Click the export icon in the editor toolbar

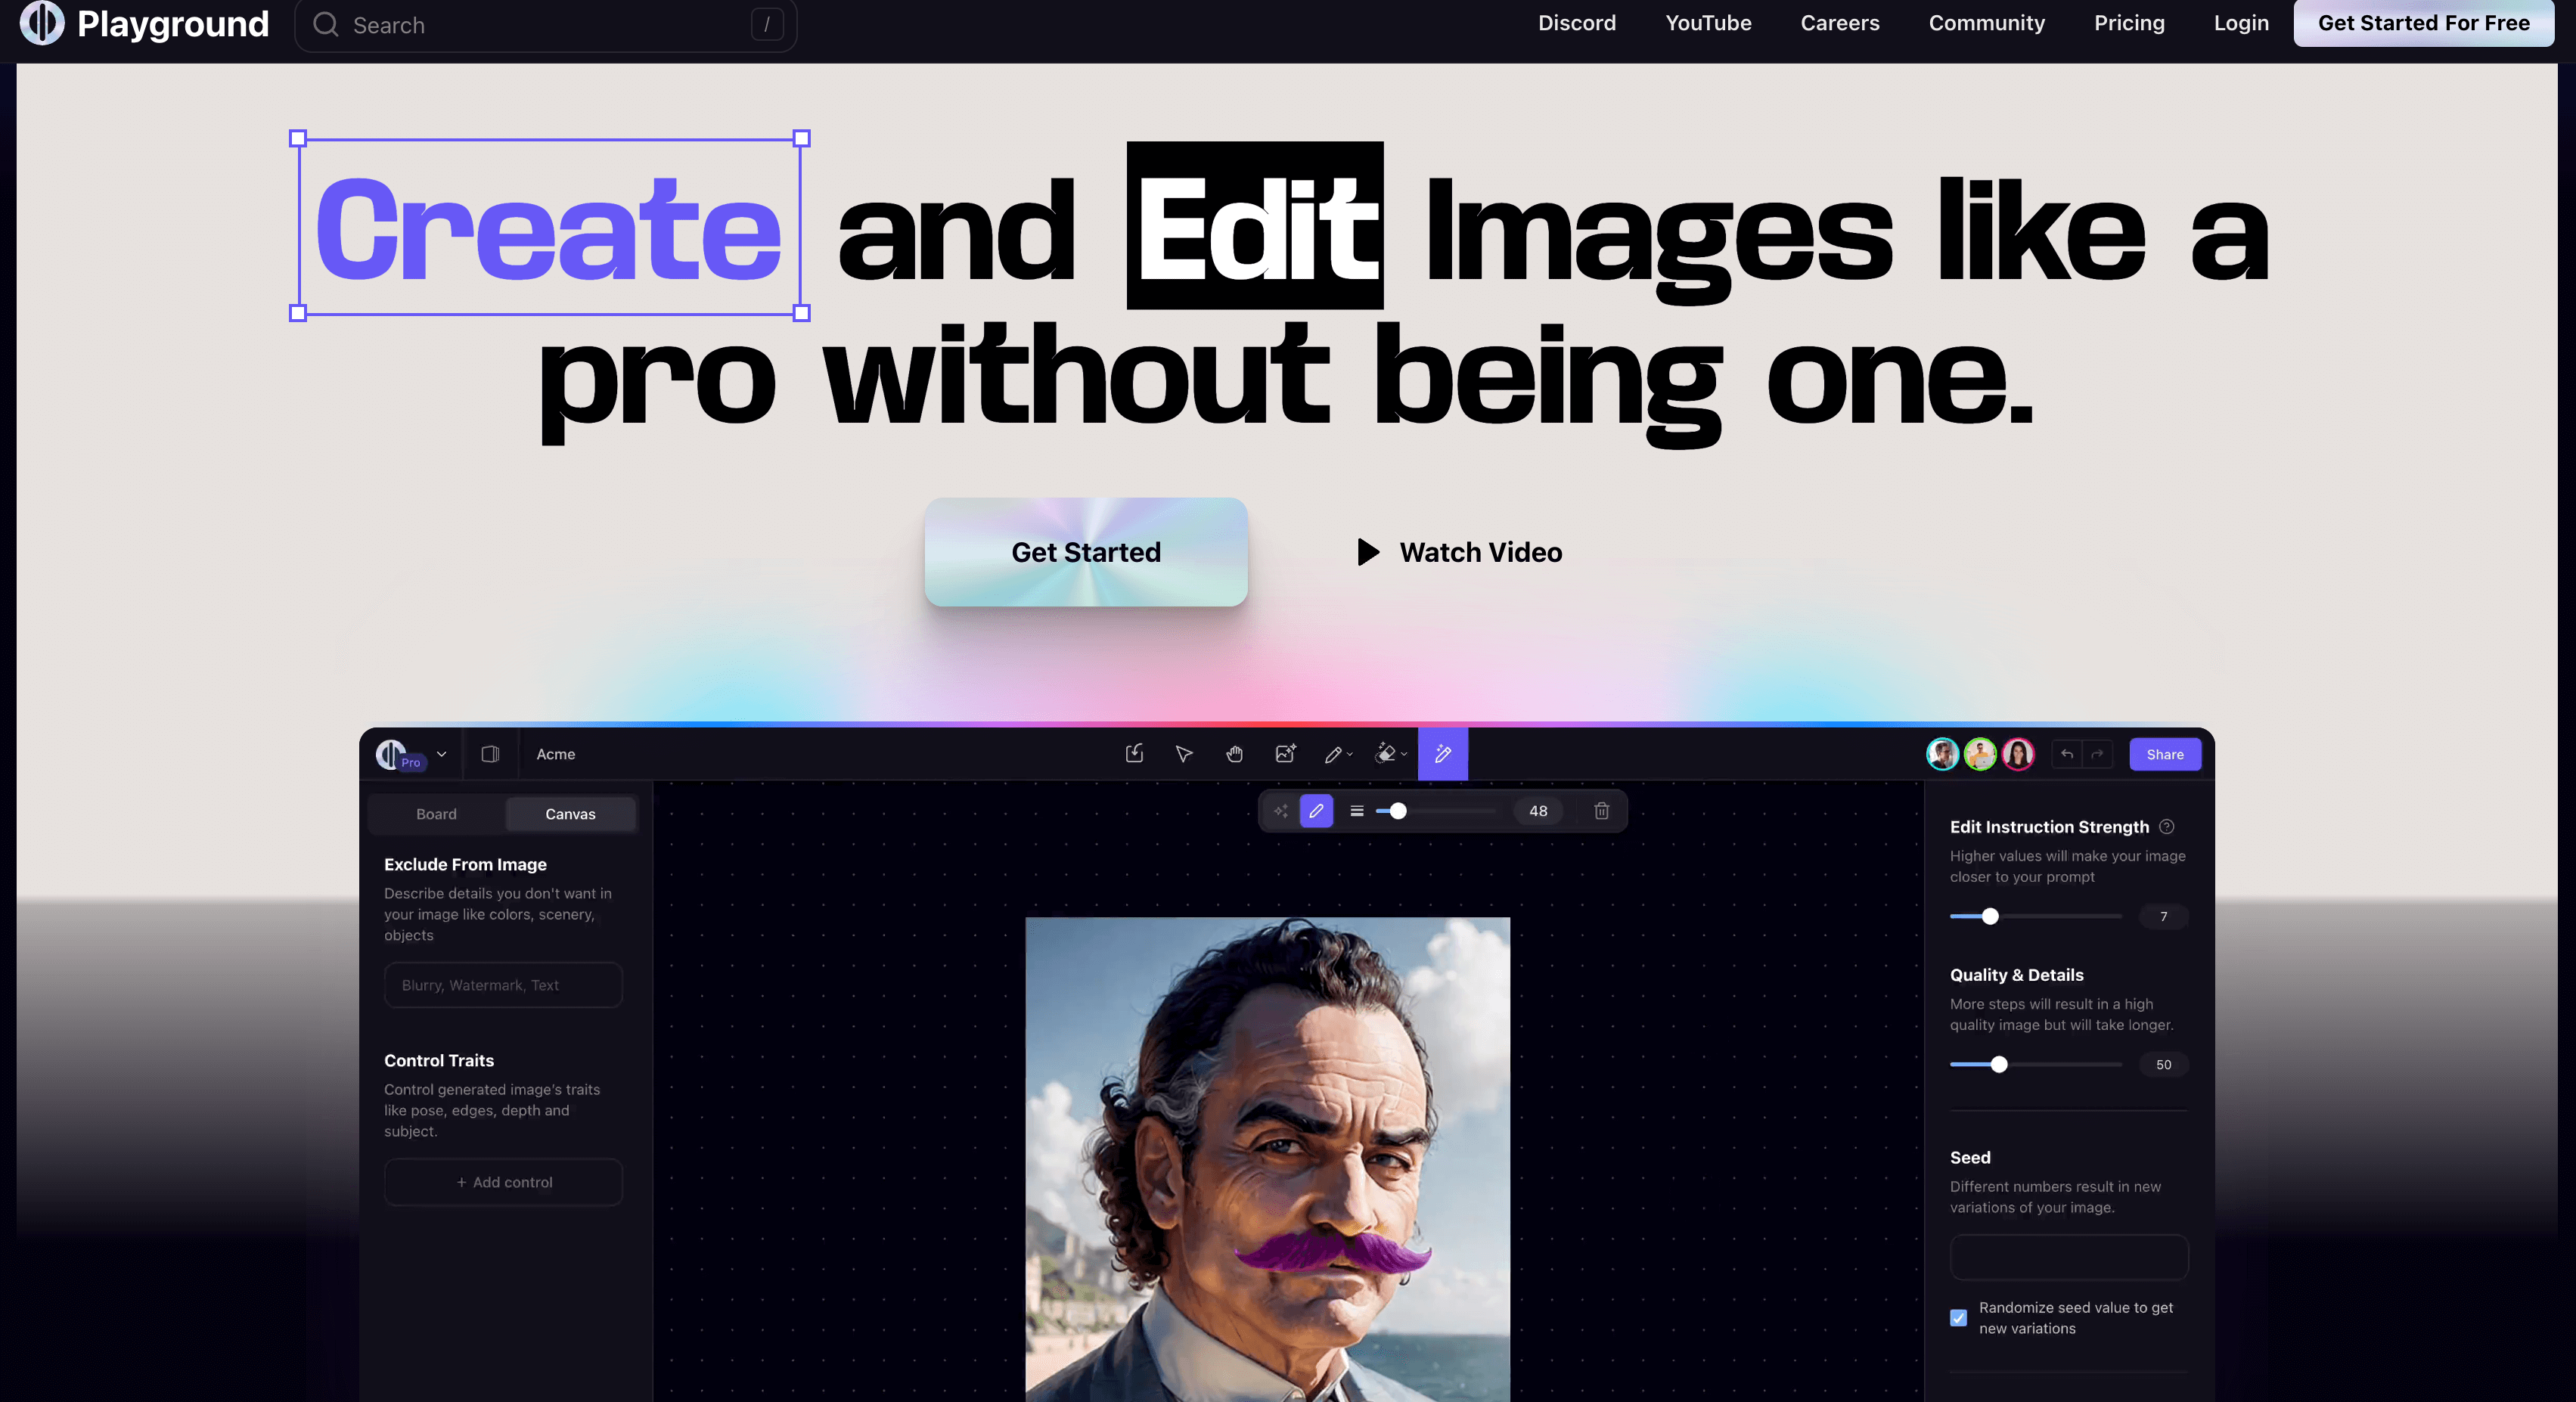coord(1134,754)
